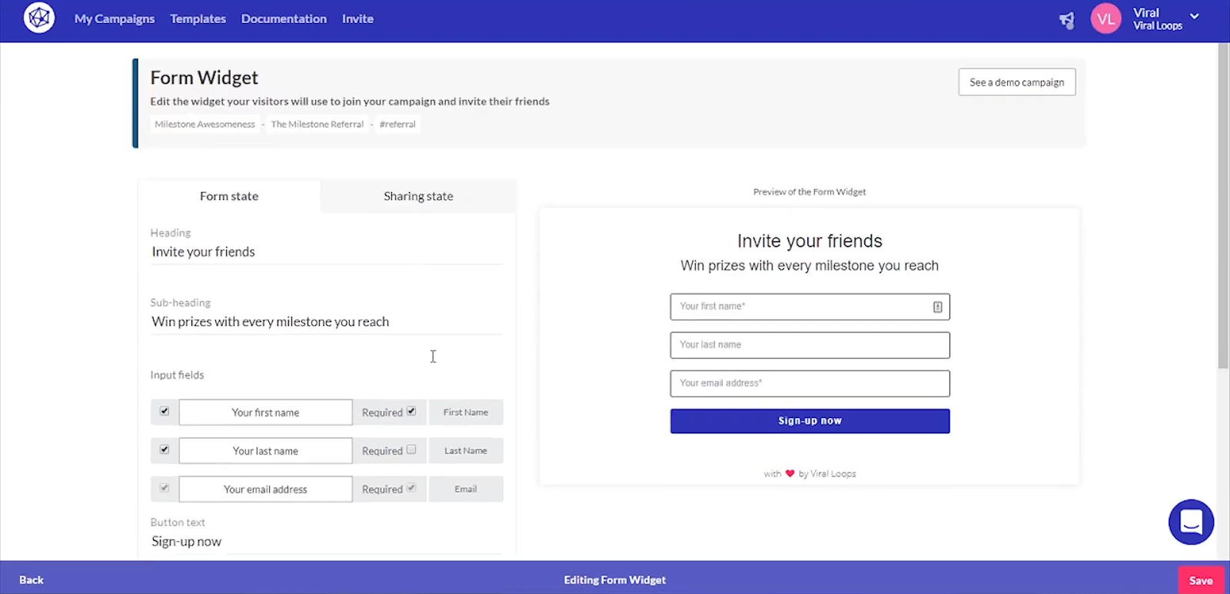Uncheck Required for first name
This screenshot has height=594, width=1230.
(x=411, y=411)
